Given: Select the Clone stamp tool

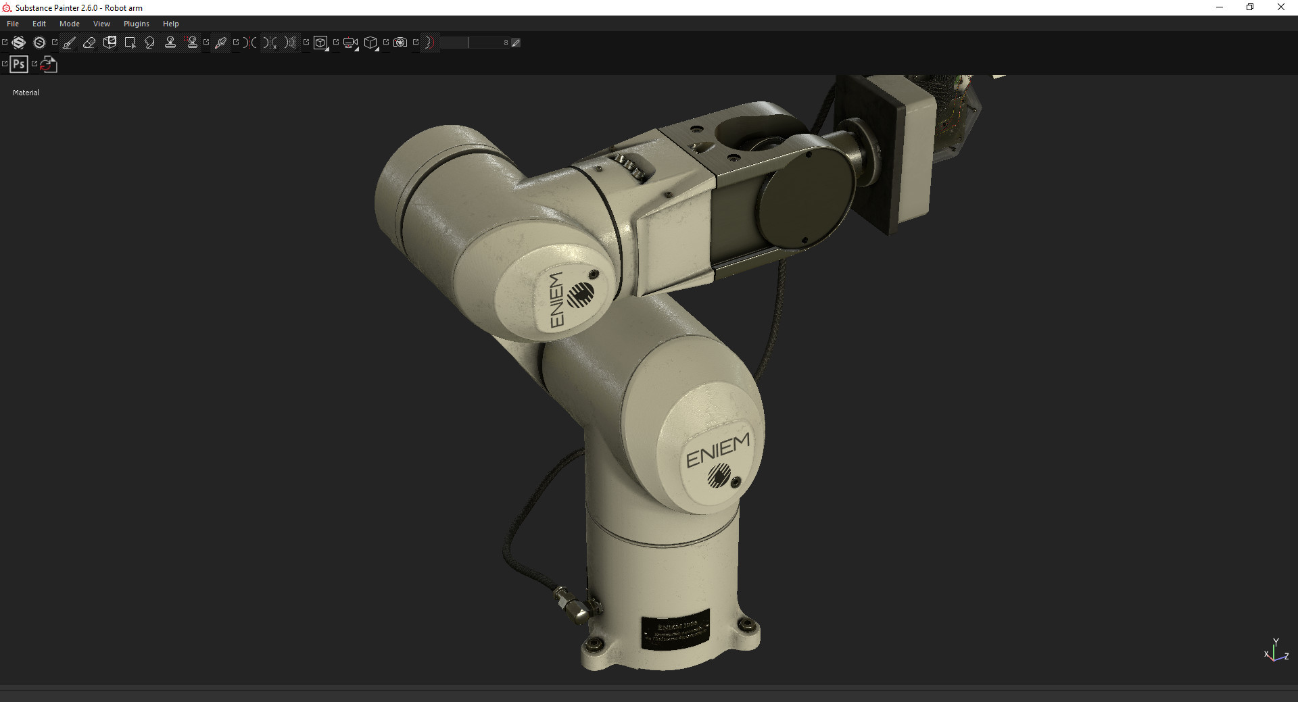Looking at the screenshot, I should 170,43.
